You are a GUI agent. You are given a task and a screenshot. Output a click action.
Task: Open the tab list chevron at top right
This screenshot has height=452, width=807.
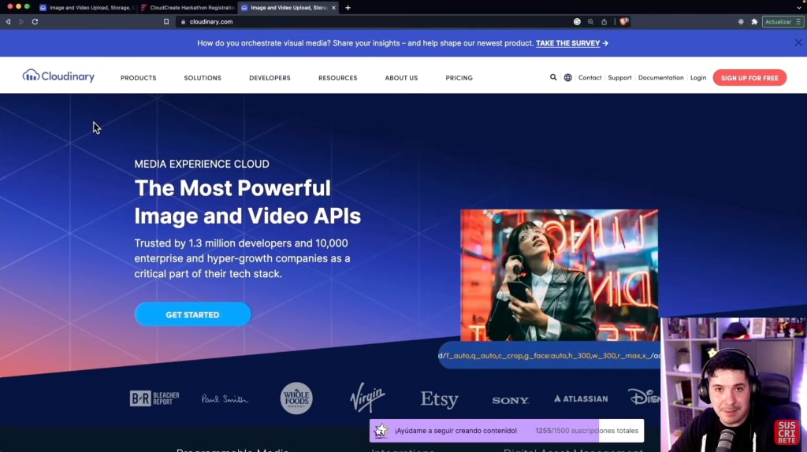pyautogui.click(x=799, y=8)
